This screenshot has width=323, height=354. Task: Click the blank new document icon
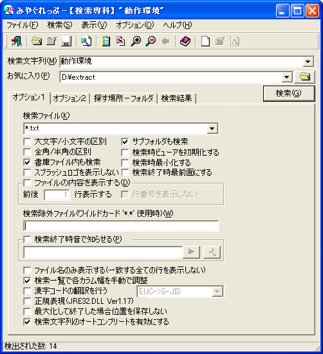[205, 41]
